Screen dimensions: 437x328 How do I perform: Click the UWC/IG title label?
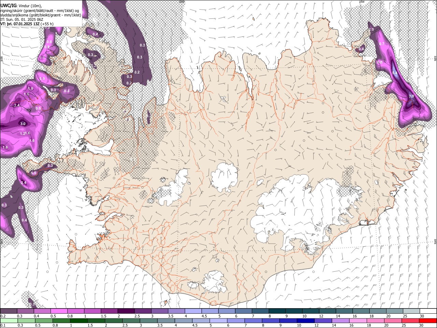(8, 6)
